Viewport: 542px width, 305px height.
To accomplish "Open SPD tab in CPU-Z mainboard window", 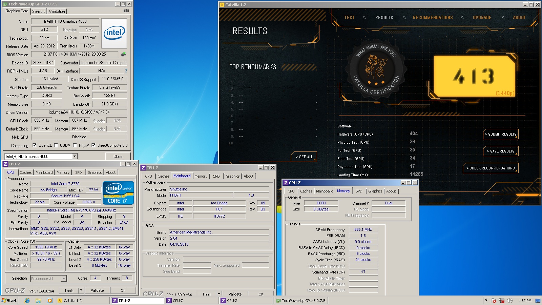I will coord(216,176).
